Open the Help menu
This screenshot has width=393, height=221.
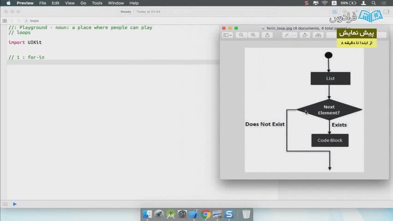(134, 3)
